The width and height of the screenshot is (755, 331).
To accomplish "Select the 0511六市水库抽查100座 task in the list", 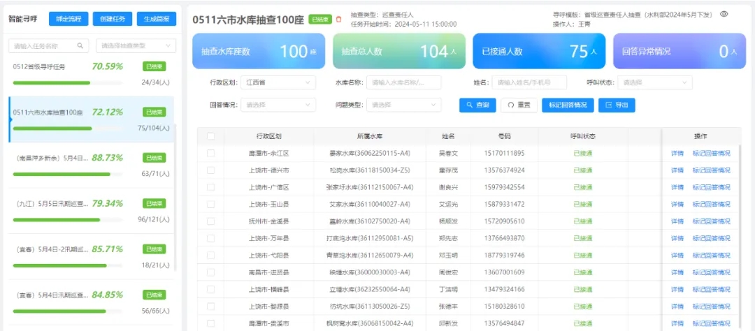I will (92, 119).
